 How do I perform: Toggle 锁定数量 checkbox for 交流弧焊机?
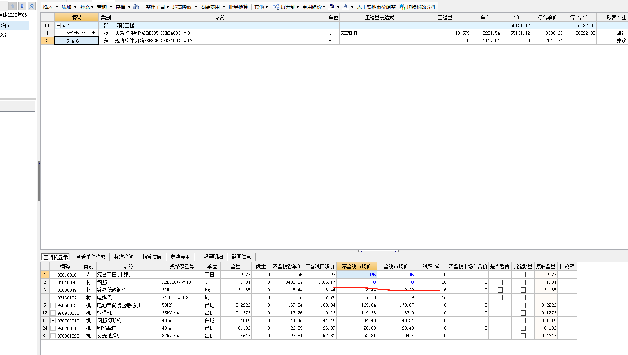tap(523, 336)
